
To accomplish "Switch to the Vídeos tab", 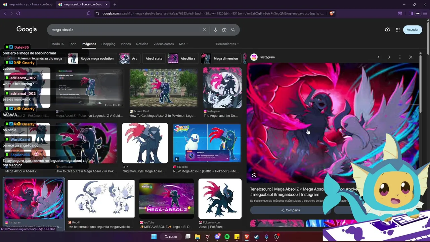I will coord(126,44).
